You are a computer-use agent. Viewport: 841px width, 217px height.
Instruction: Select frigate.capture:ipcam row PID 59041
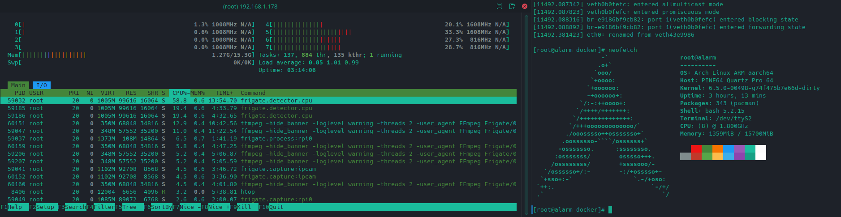point(259,169)
